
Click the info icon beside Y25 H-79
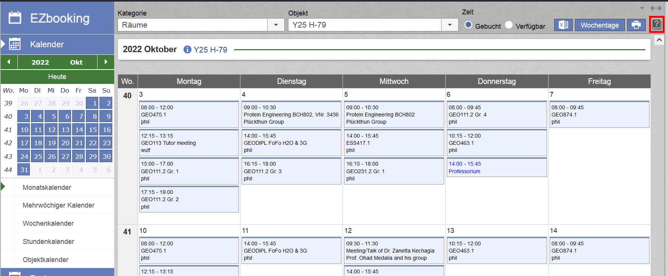click(x=187, y=50)
